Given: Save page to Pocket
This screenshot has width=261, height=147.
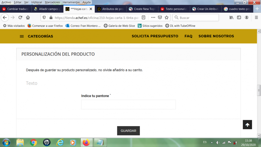Looking at the screenshot, I should [x=160, y=17].
